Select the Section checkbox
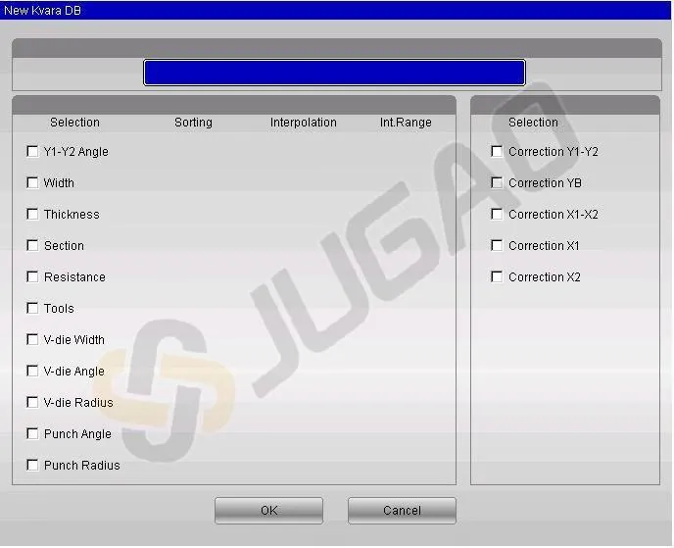 pos(32,246)
